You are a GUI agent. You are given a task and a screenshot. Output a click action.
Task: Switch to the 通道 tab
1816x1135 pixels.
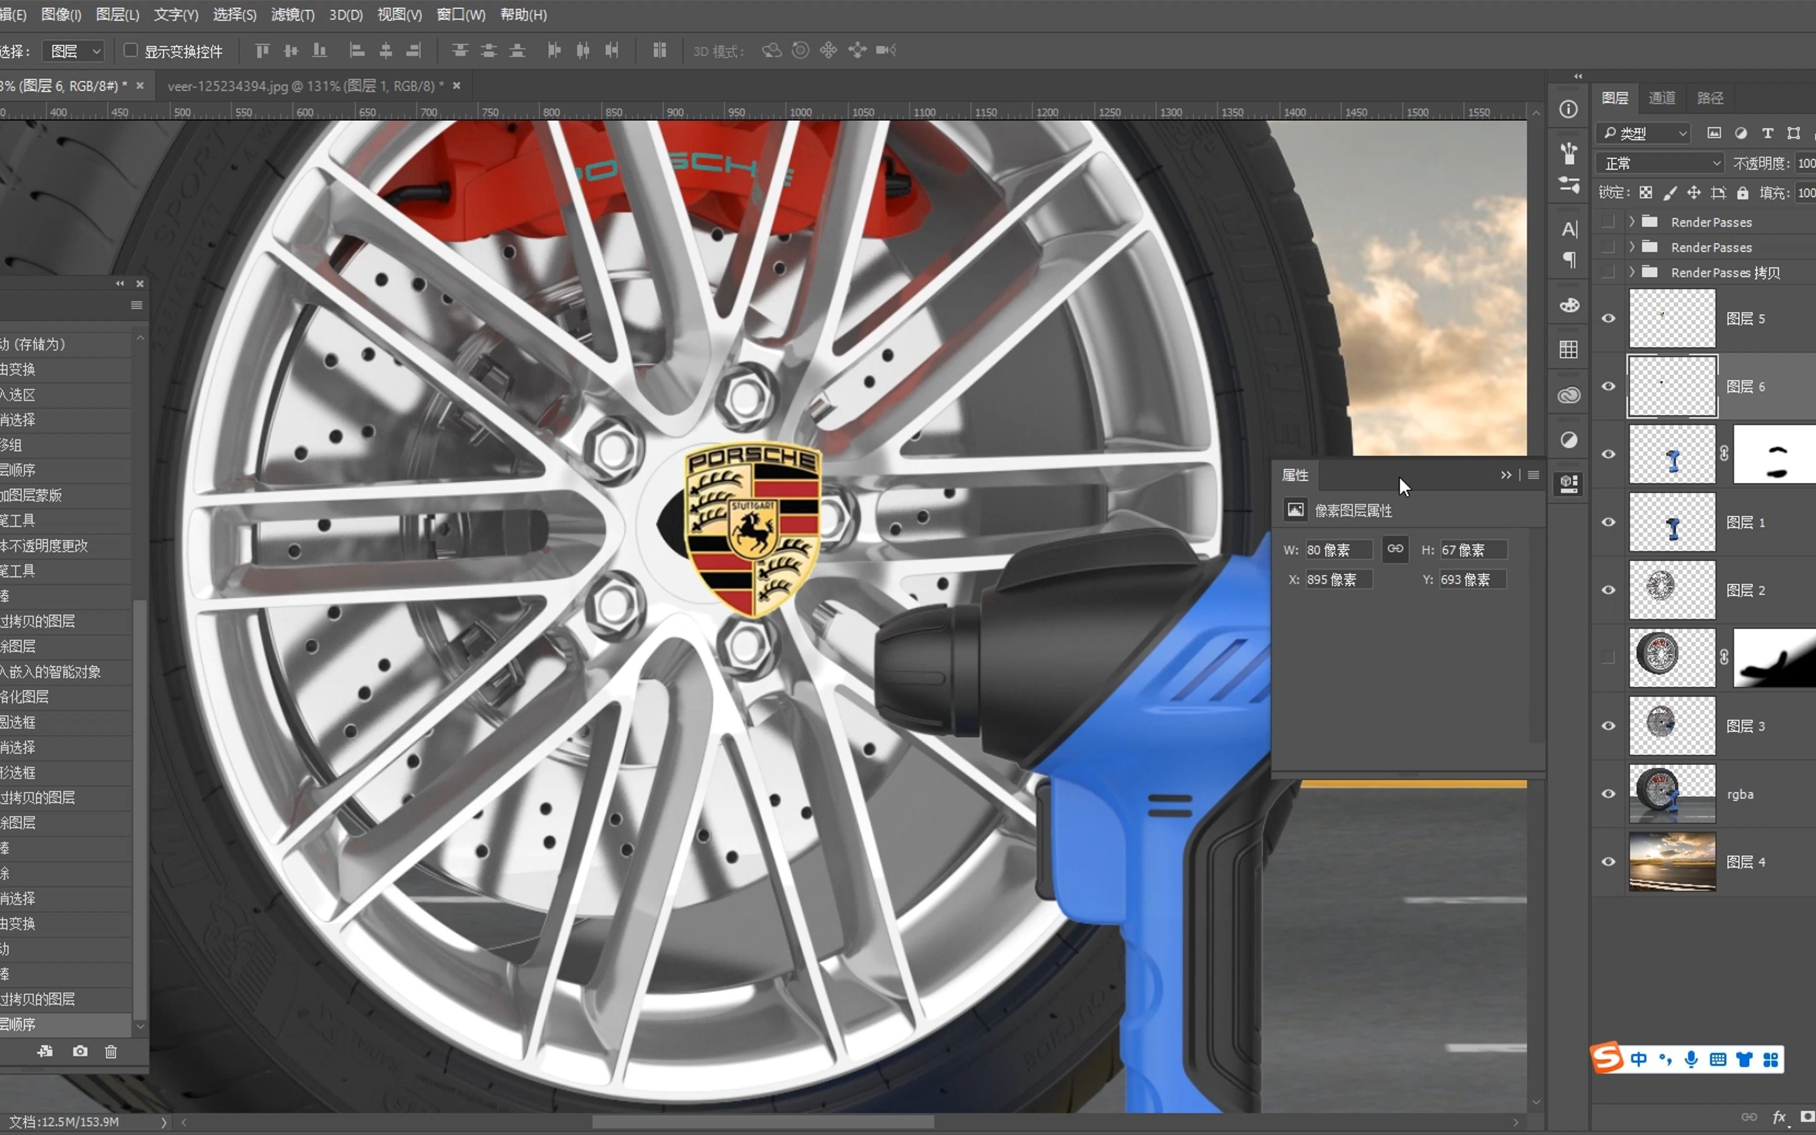[1662, 98]
